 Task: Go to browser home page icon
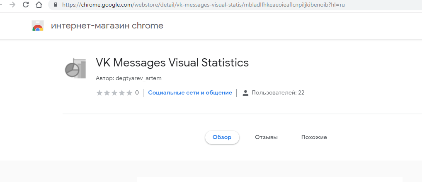point(39,5)
